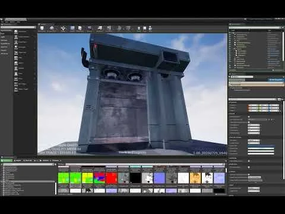Open the Help menu
The image size is (285, 214).
[18, 22]
